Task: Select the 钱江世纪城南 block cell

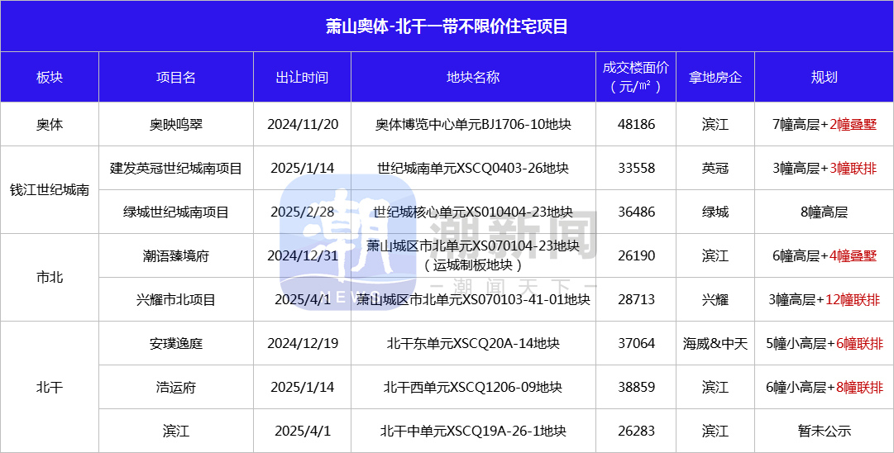Action: (50, 190)
